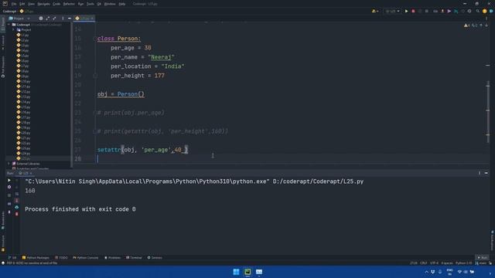Open the Window menu

[x=110, y=4]
